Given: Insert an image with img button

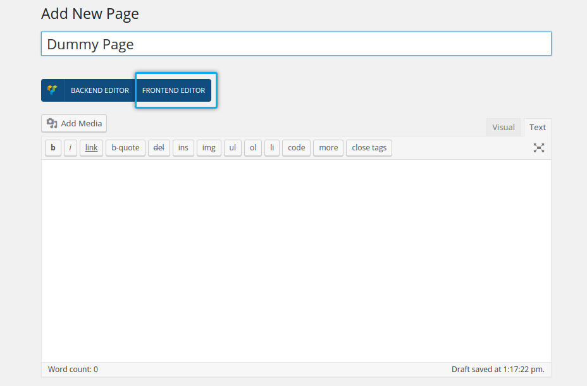Looking at the screenshot, I should pos(209,148).
